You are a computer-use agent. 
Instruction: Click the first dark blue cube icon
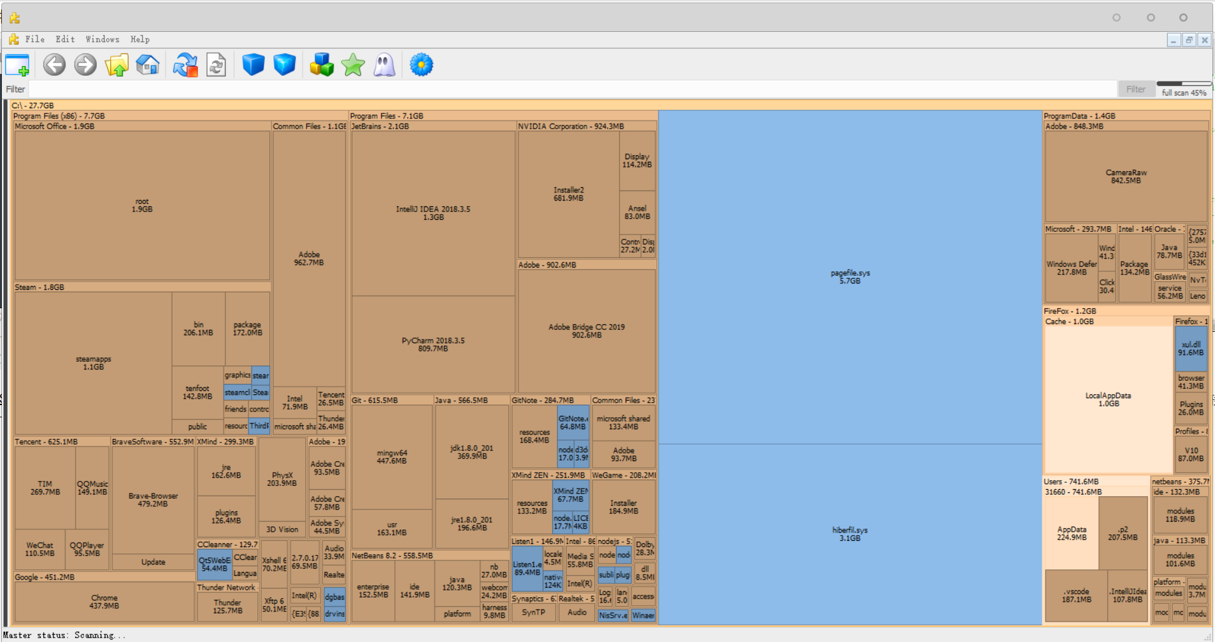254,64
